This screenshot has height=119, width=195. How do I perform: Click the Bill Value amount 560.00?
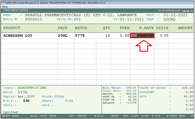click(x=131, y=88)
